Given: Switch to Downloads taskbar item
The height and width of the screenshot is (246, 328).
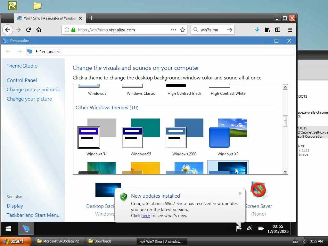Looking at the screenshot, I should pos(111,241).
